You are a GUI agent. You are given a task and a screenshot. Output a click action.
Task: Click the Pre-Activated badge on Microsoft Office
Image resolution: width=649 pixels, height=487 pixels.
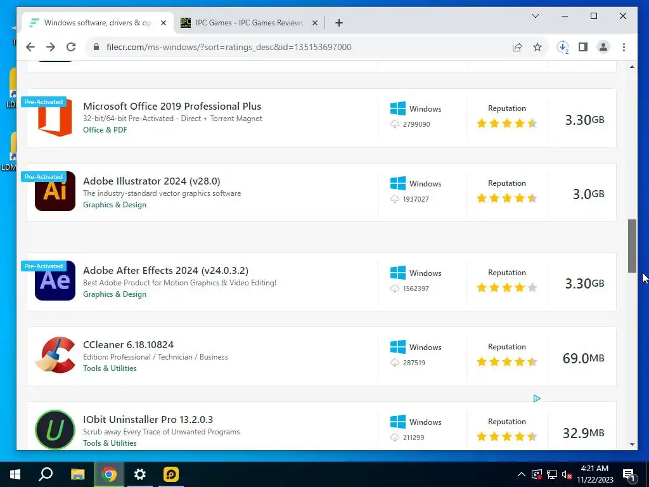(x=44, y=102)
